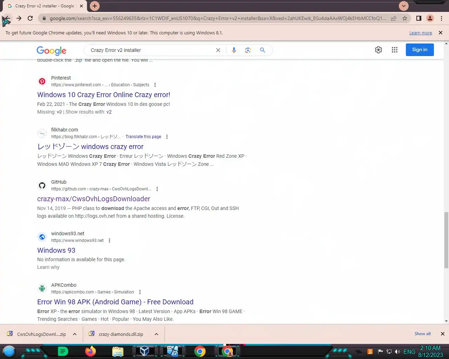Share this page from the address bar
Screen dimensions: 449x359
pos(394,18)
